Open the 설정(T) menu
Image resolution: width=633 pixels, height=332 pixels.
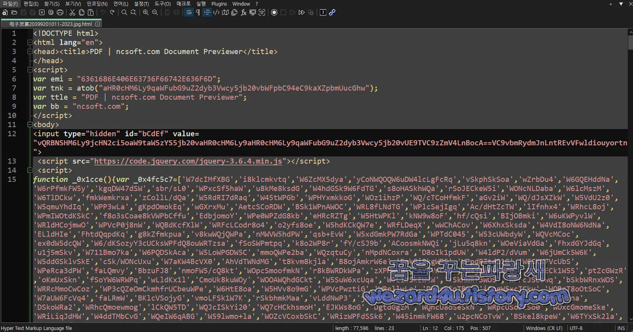tap(141, 4)
